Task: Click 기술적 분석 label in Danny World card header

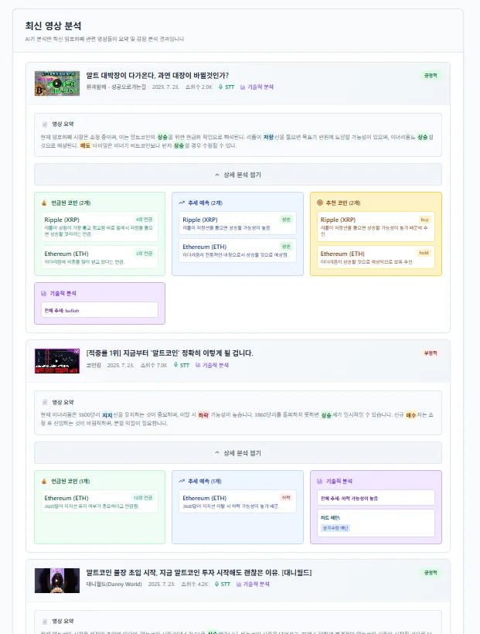Action: (257, 584)
